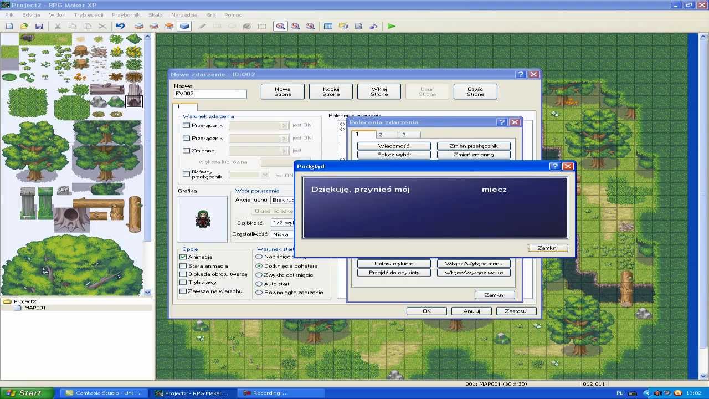This screenshot has width=709, height=399.
Task: Enable the Zmienna condition checkbox
Action: click(186, 150)
